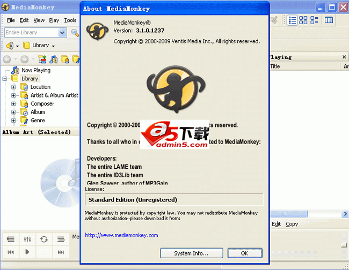Click the License field Standard Edition (Unregistered)
The height and width of the screenshot is (270, 349).
point(174,200)
